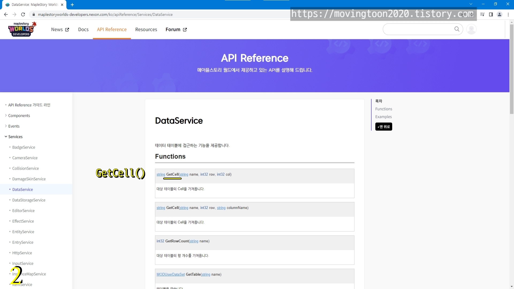Click the page vertical scrollbar thumb
Viewport: 514px width, 289px height.
point(512,69)
